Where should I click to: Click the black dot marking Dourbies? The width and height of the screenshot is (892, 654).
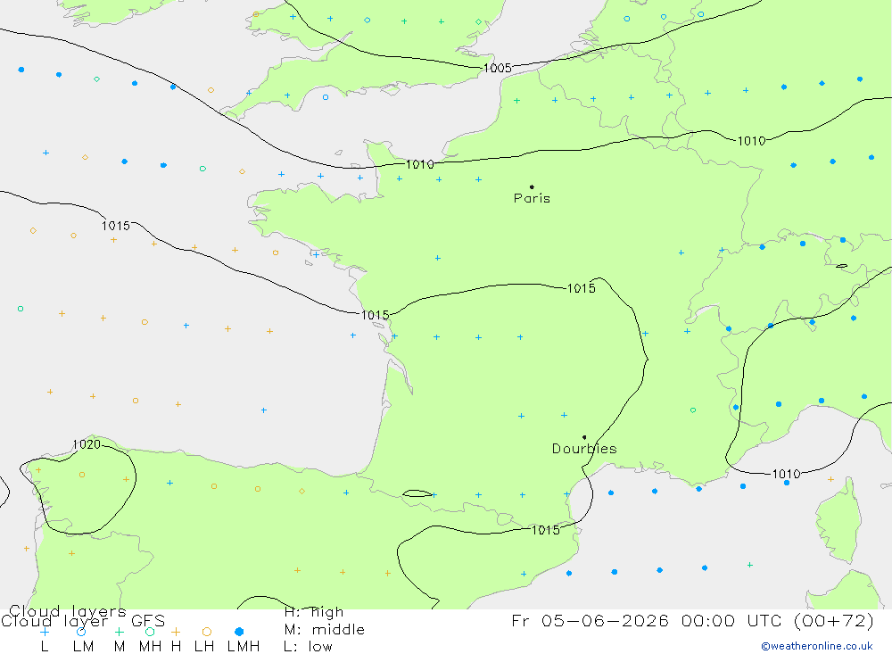(584, 437)
